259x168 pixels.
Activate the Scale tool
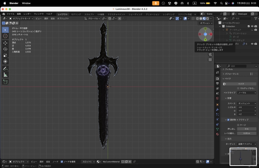tap(5, 55)
